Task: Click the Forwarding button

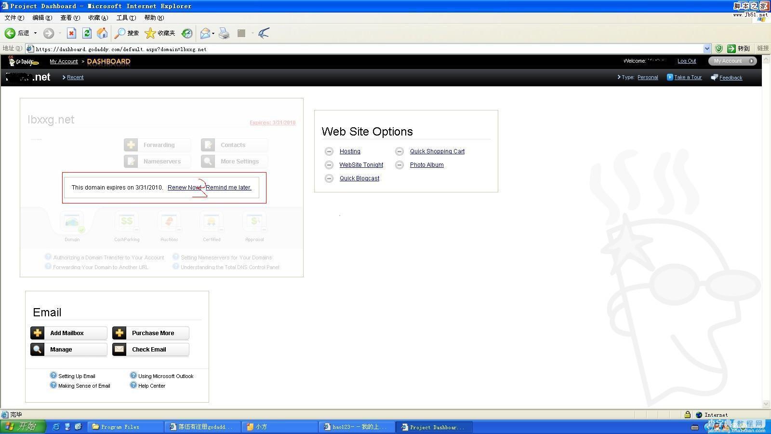Action: tap(157, 145)
